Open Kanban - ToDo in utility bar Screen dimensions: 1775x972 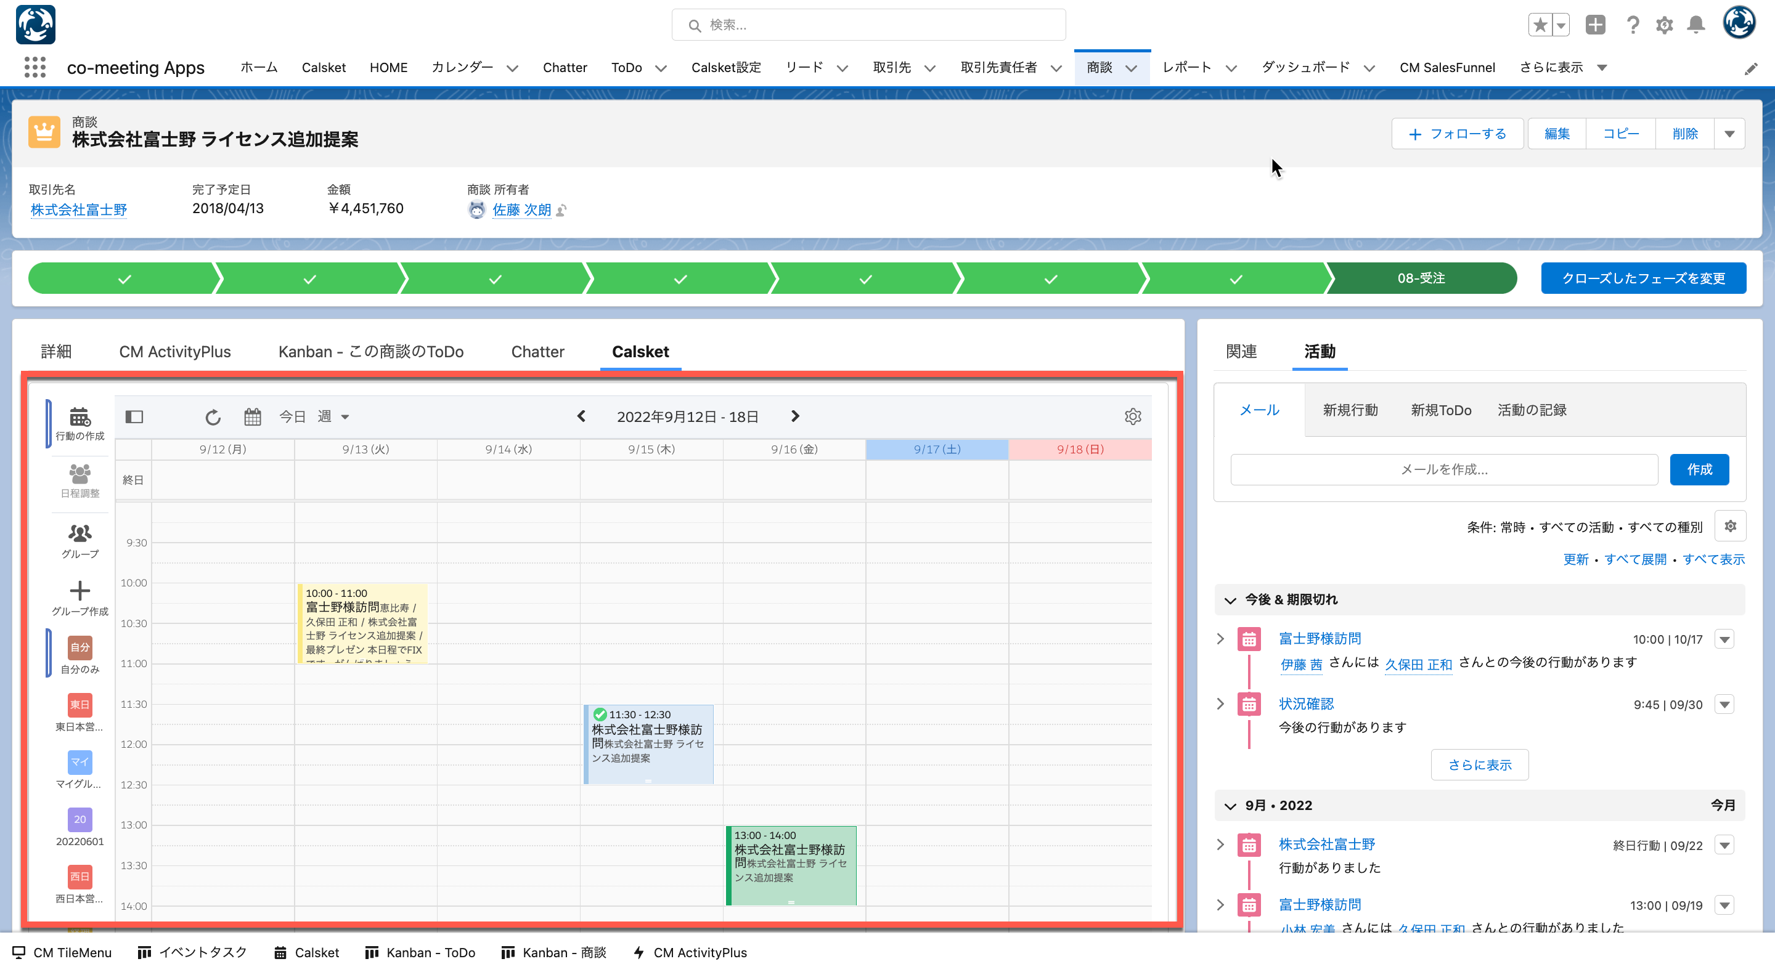[x=420, y=953]
